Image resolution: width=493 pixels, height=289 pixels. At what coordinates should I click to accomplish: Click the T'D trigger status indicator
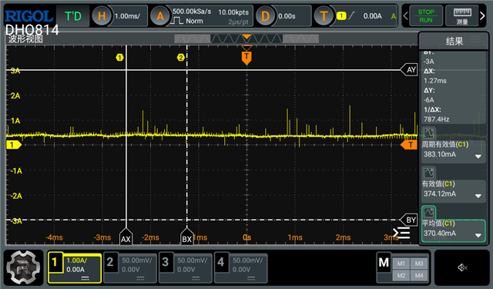coord(73,15)
